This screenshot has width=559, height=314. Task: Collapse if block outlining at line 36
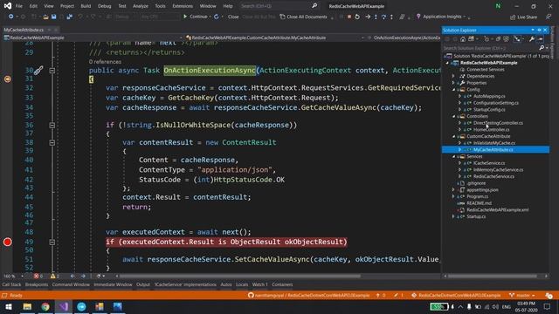(52, 126)
